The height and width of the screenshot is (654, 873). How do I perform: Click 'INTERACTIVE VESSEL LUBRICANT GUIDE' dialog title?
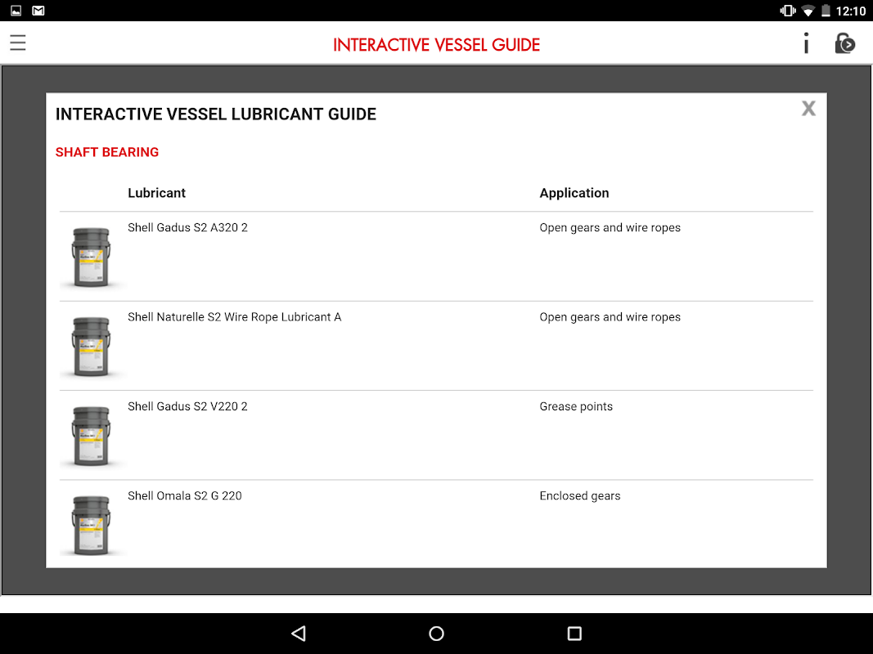point(216,114)
